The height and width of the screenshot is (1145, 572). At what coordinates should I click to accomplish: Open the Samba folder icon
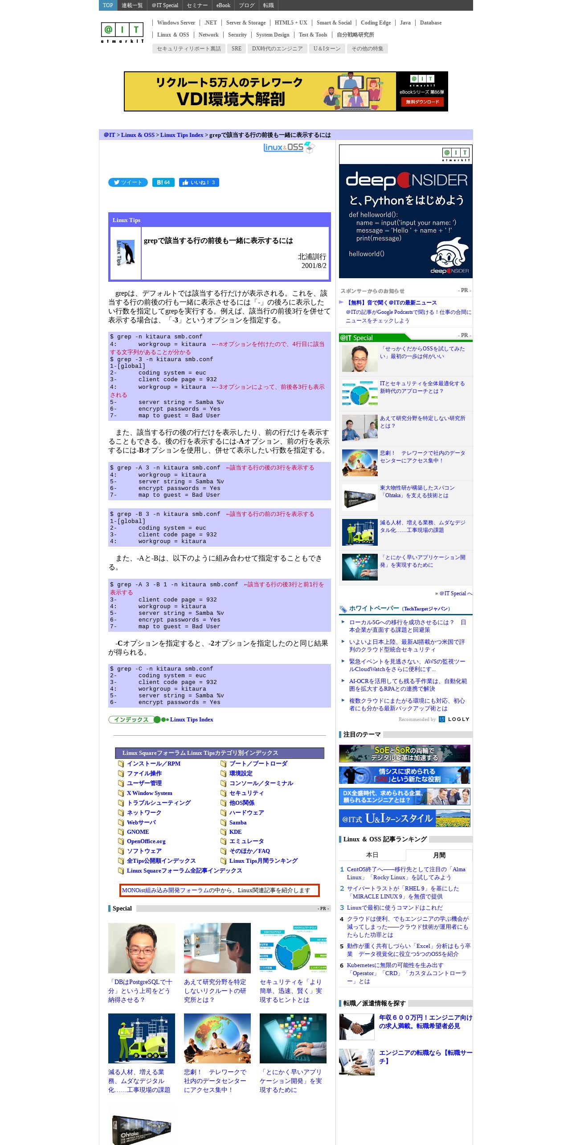tap(223, 823)
